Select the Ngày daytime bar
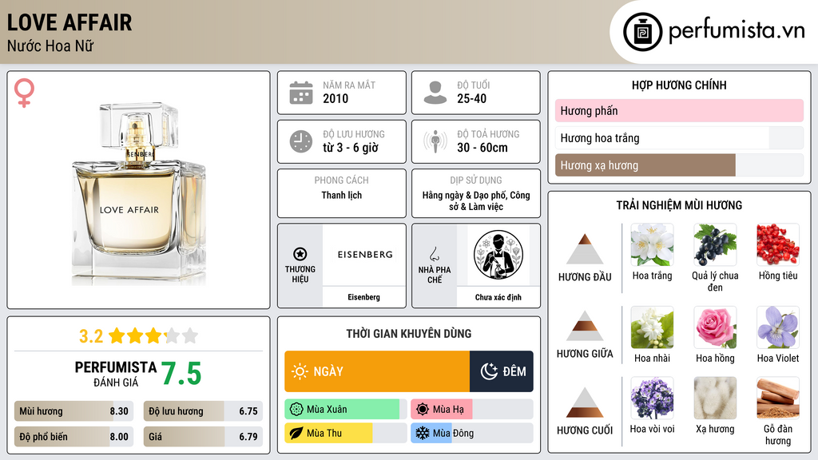Screen dimensions: 818x460 pyautogui.click(x=377, y=371)
